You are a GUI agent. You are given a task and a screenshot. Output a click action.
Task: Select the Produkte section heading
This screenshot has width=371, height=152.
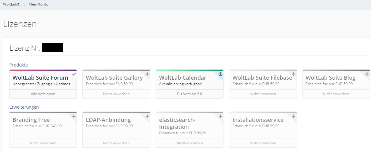19,65
